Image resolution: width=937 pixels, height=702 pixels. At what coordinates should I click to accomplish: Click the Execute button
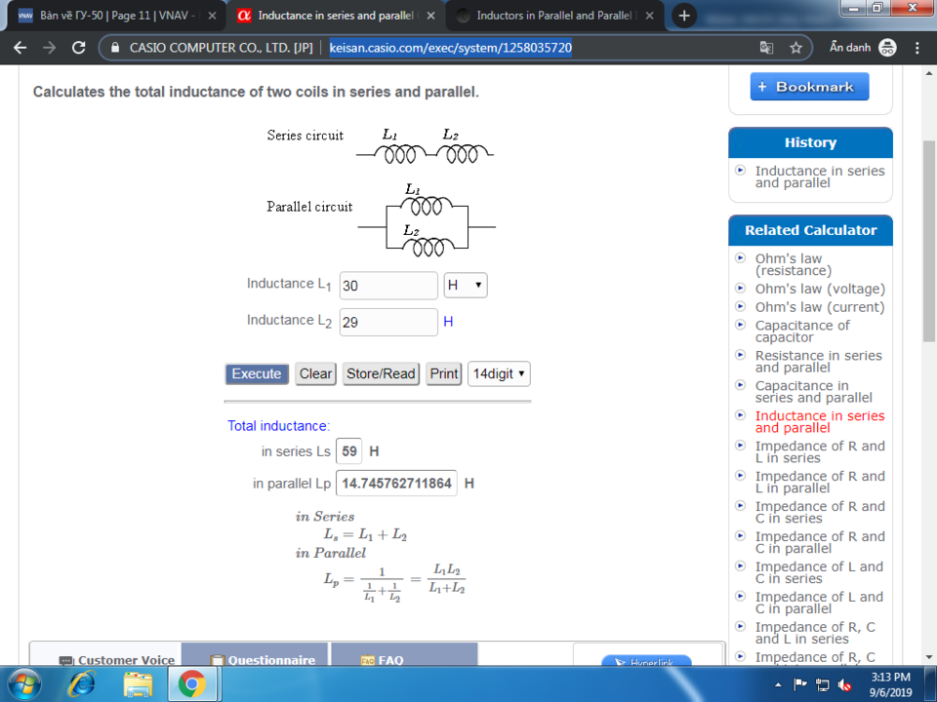coord(257,373)
